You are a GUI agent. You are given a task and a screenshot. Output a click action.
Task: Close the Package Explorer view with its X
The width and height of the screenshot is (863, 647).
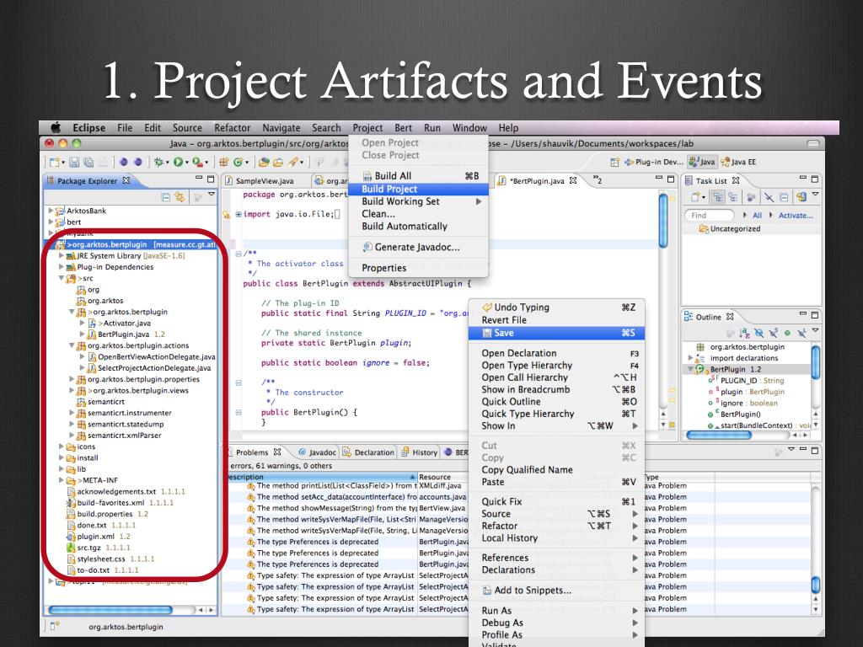click(x=126, y=180)
